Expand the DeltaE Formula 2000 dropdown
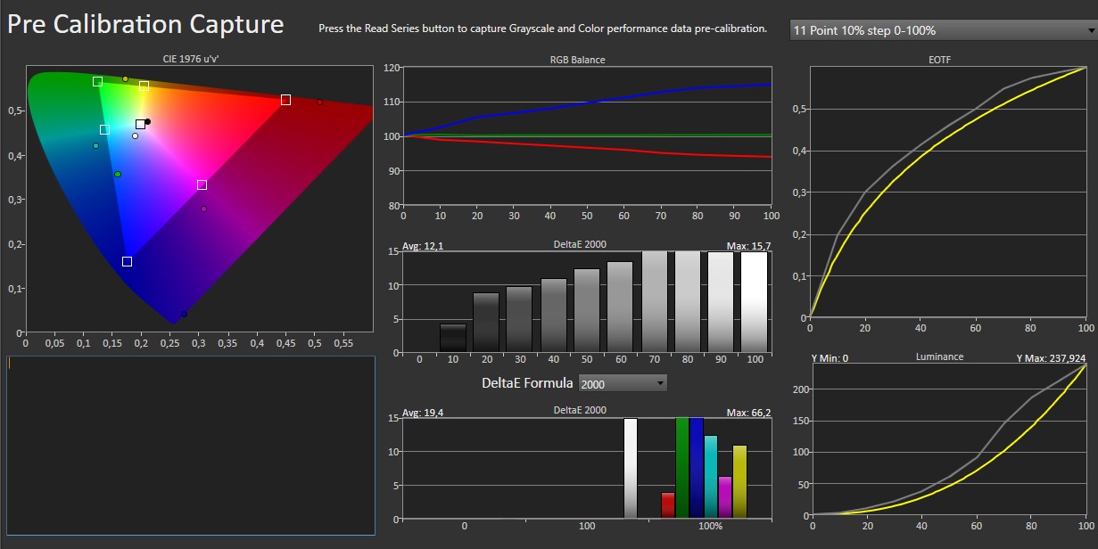This screenshot has height=549, width=1098. point(623,383)
